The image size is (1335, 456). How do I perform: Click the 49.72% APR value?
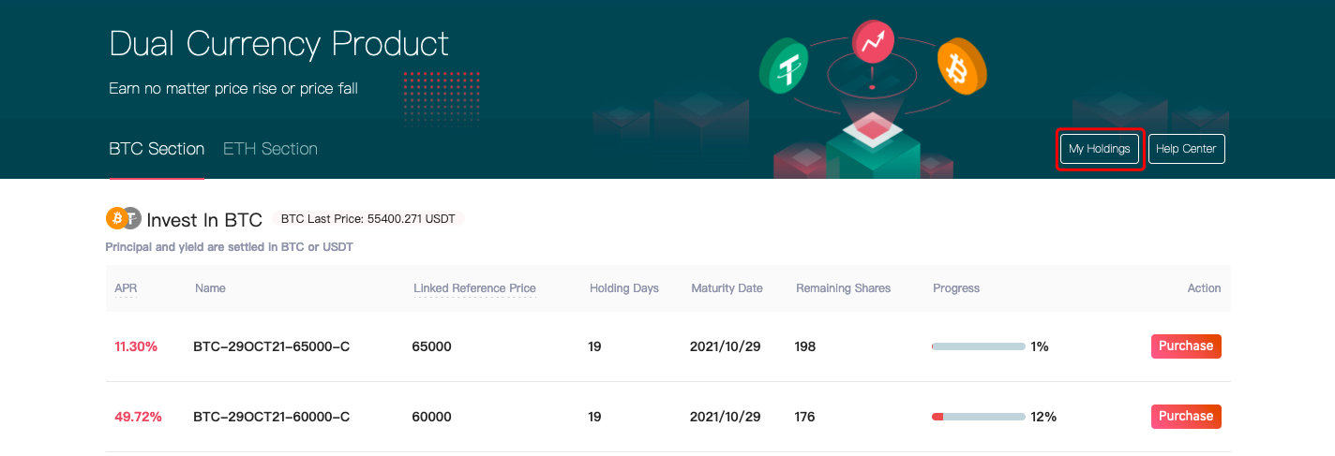point(138,417)
